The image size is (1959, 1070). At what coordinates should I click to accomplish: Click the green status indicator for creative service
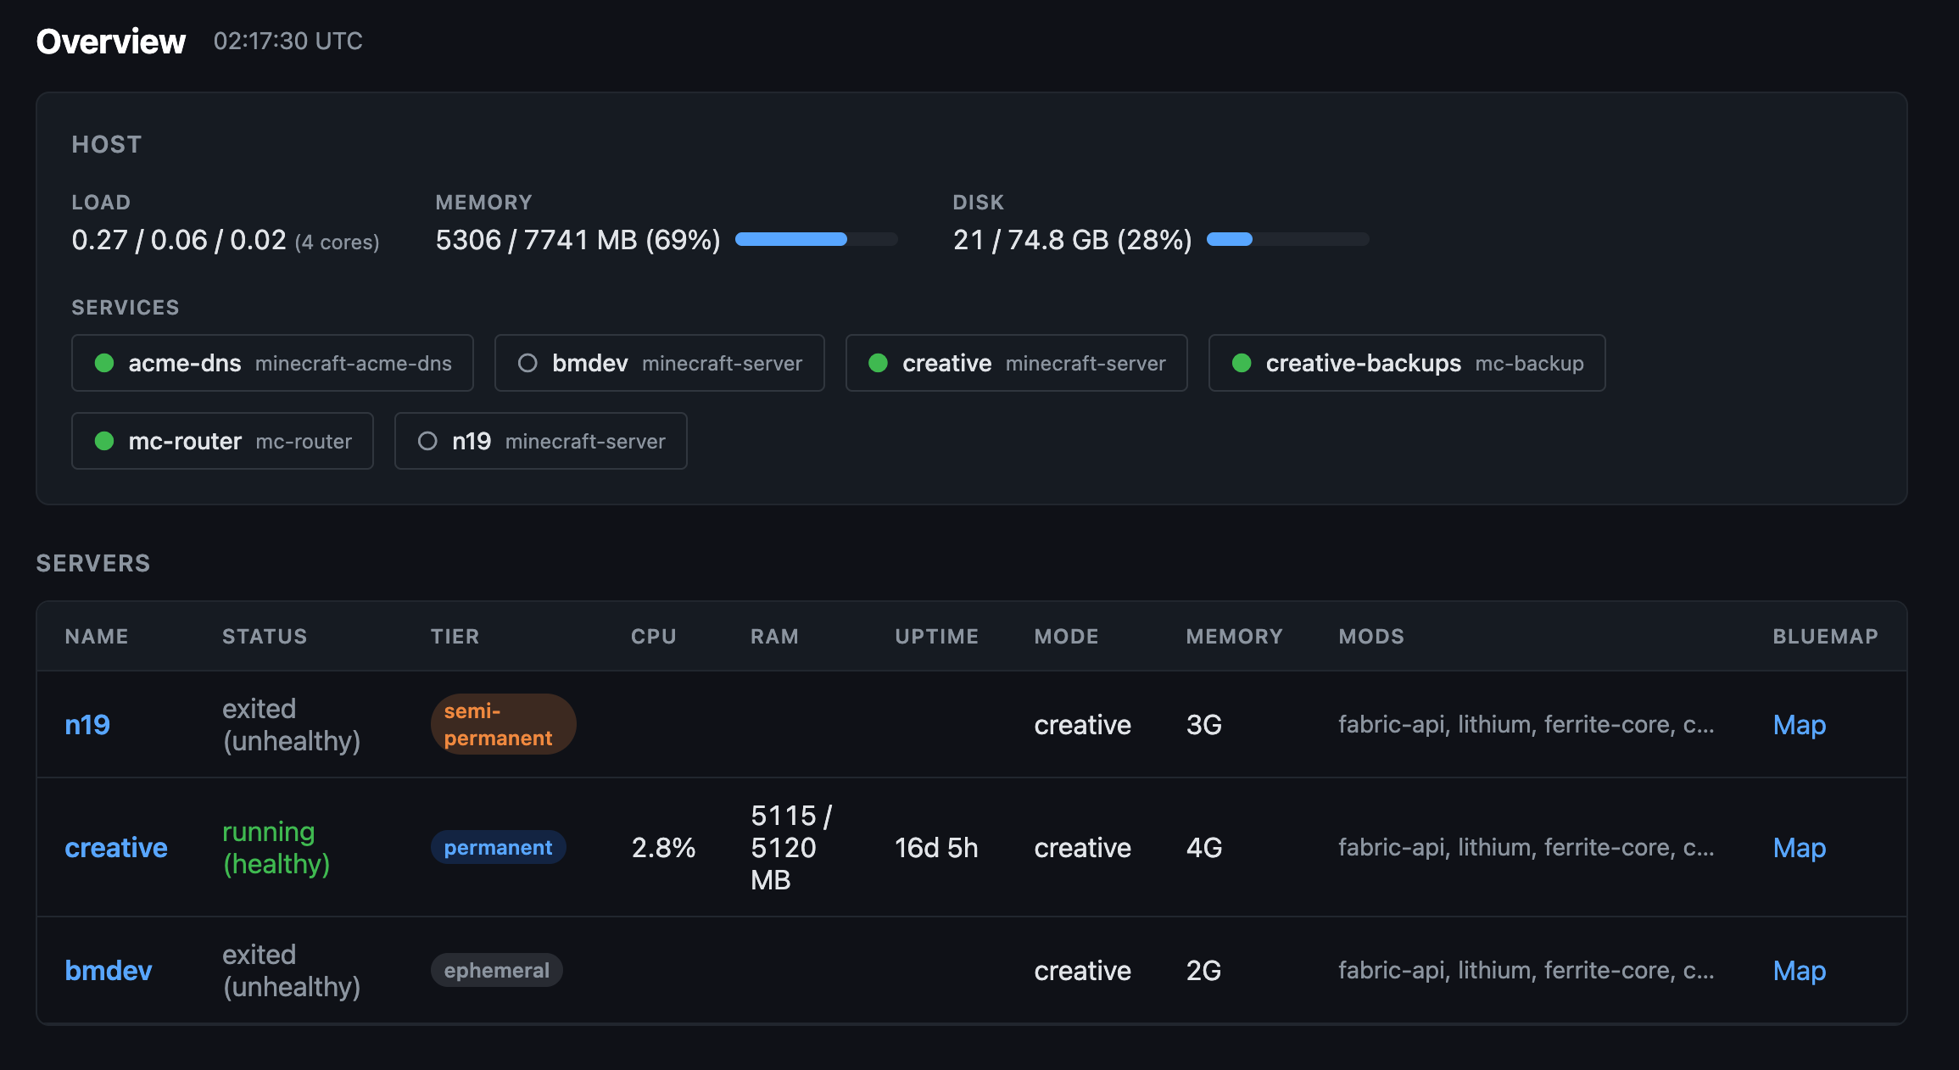(x=878, y=363)
